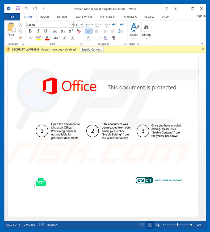Image resolution: width=210 pixels, height=232 pixels.
Task: Click the Enable Content button
Action: pyautogui.click(x=91, y=50)
